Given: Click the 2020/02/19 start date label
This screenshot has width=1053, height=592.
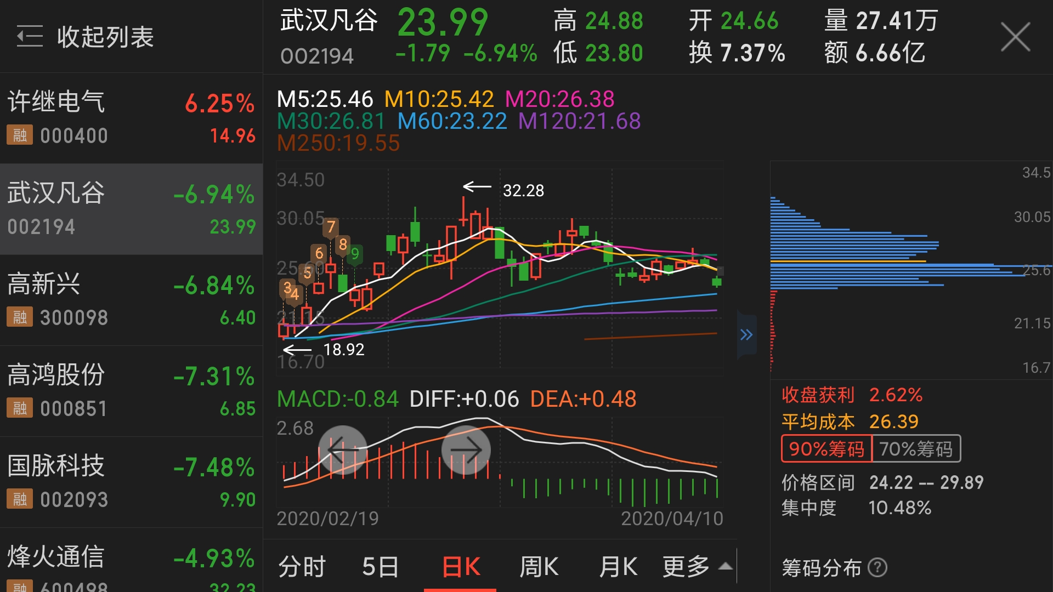Looking at the screenshot, I should 327,518.
